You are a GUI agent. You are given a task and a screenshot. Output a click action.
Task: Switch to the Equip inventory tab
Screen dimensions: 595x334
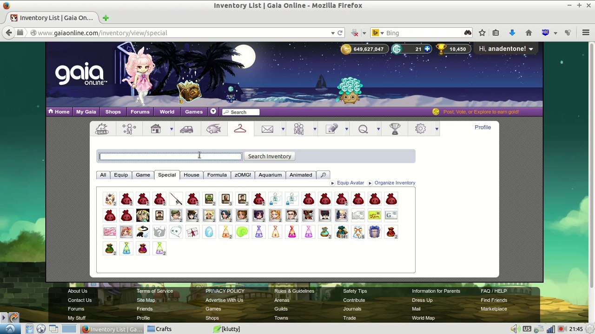click(x=121, y=175)
